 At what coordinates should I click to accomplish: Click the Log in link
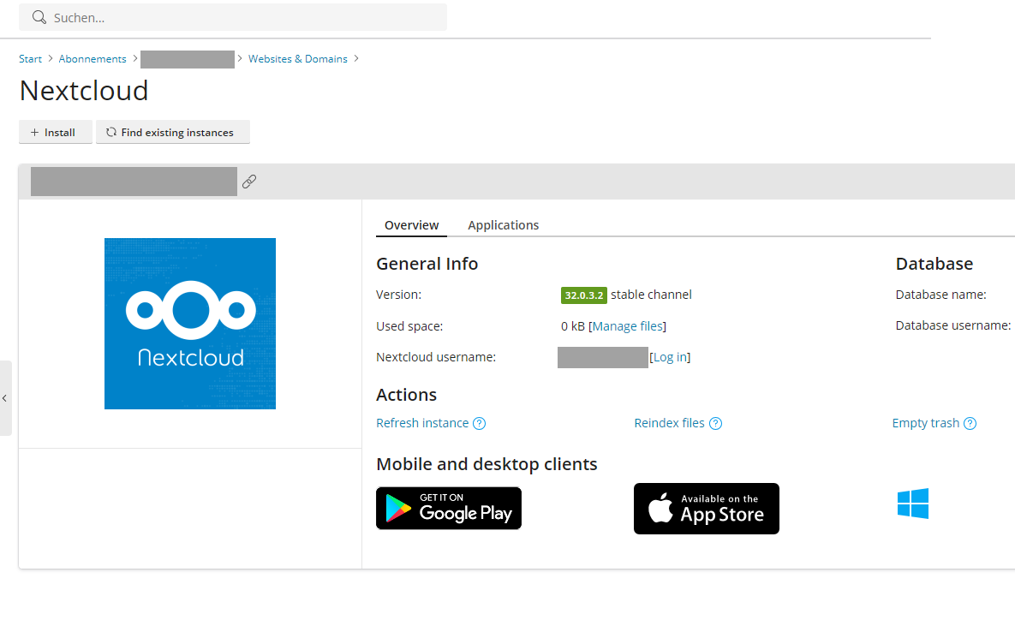pyautogui.click(x=670, y=357)
